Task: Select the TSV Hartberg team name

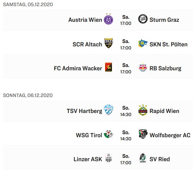Action: (84, 111)
